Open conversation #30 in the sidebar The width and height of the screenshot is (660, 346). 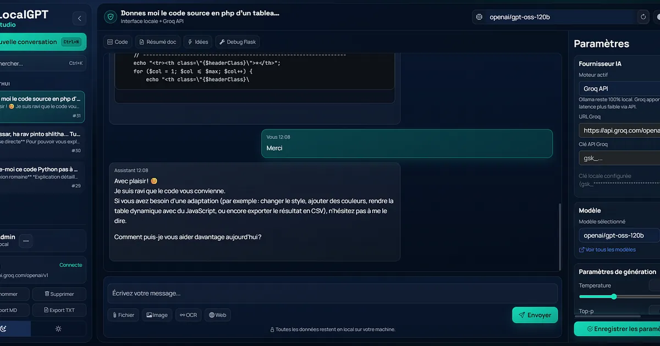click(x=41, y=142)
